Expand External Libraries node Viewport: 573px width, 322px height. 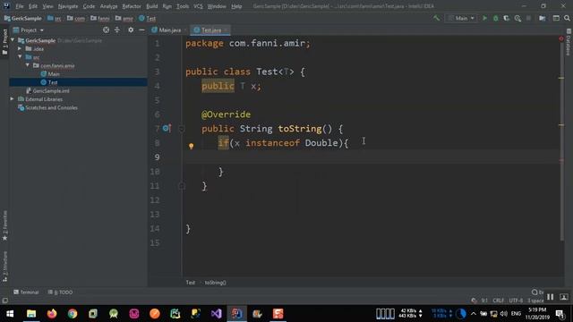(x=12, y=99)
